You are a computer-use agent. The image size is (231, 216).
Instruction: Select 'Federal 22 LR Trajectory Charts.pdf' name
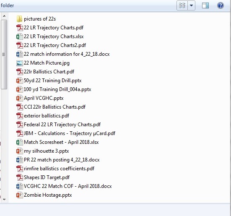point(62,125)
